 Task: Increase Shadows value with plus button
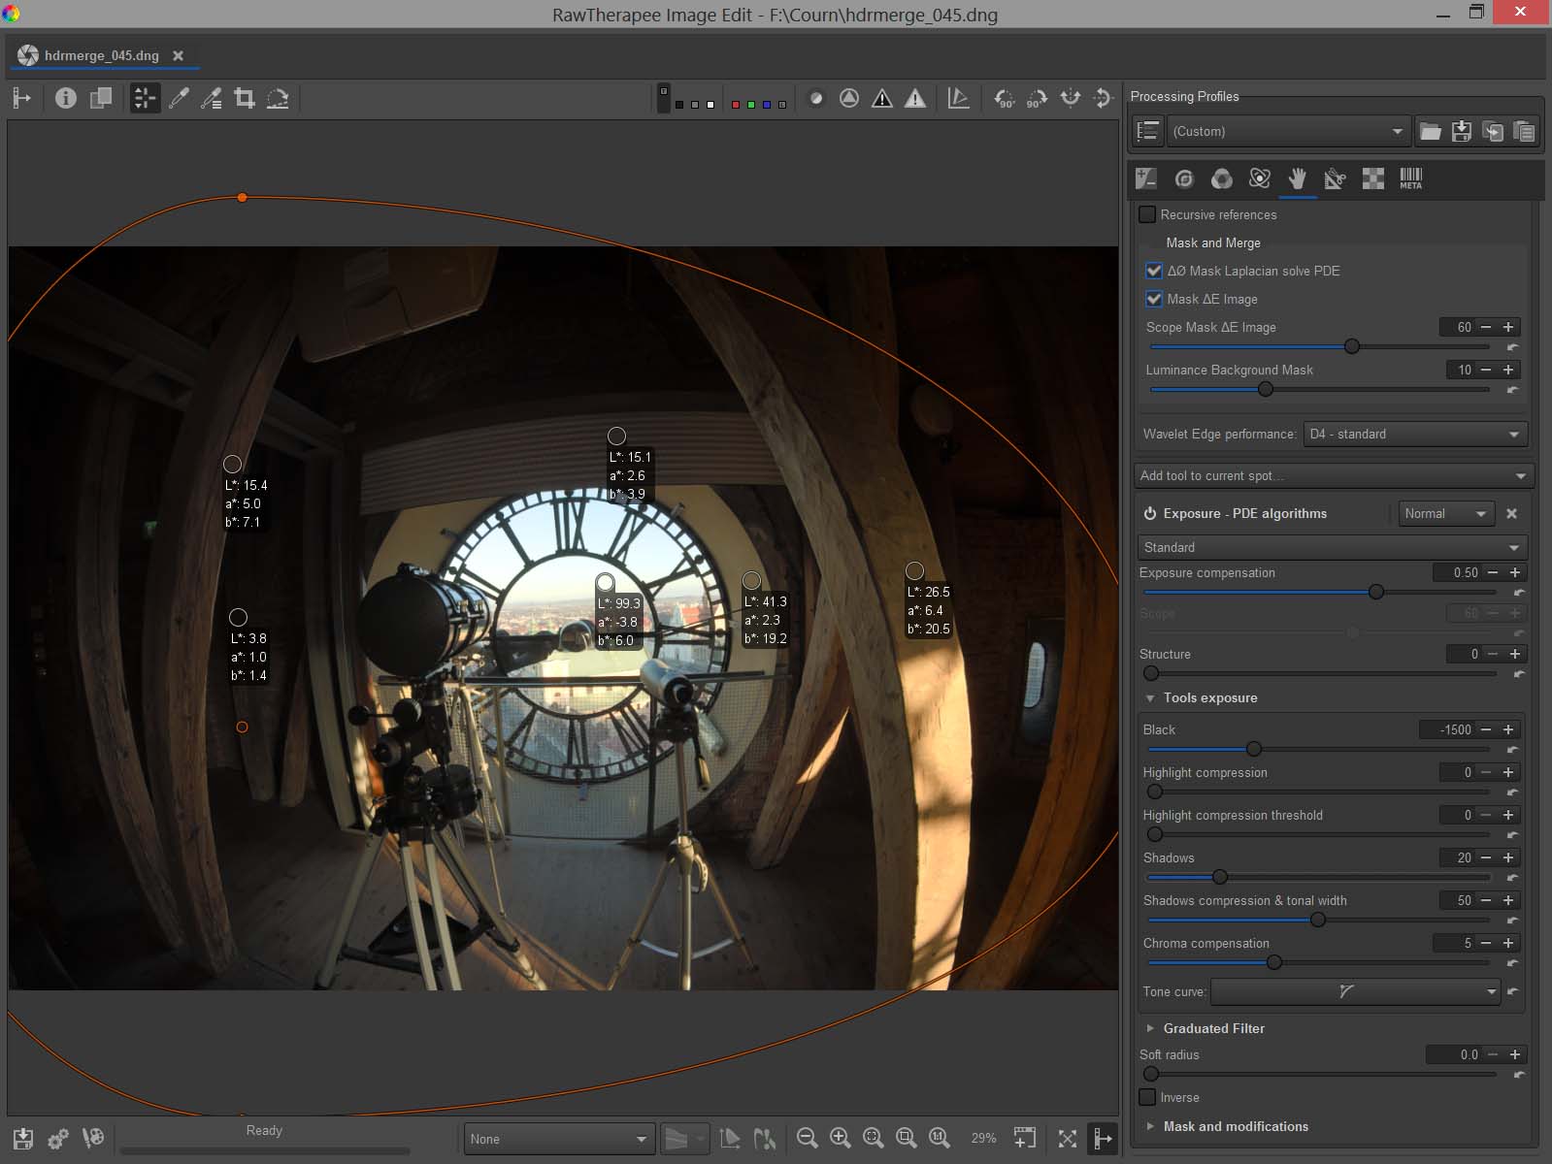pos(1508,857)
